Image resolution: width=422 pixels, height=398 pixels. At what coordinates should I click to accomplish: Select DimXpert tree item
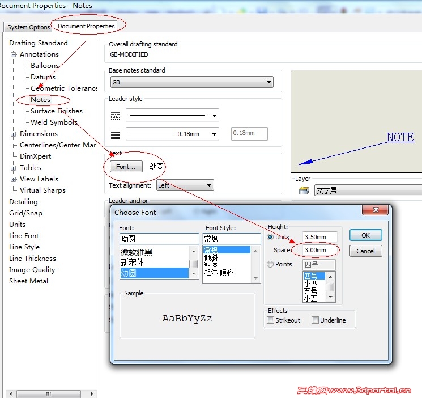35,156
